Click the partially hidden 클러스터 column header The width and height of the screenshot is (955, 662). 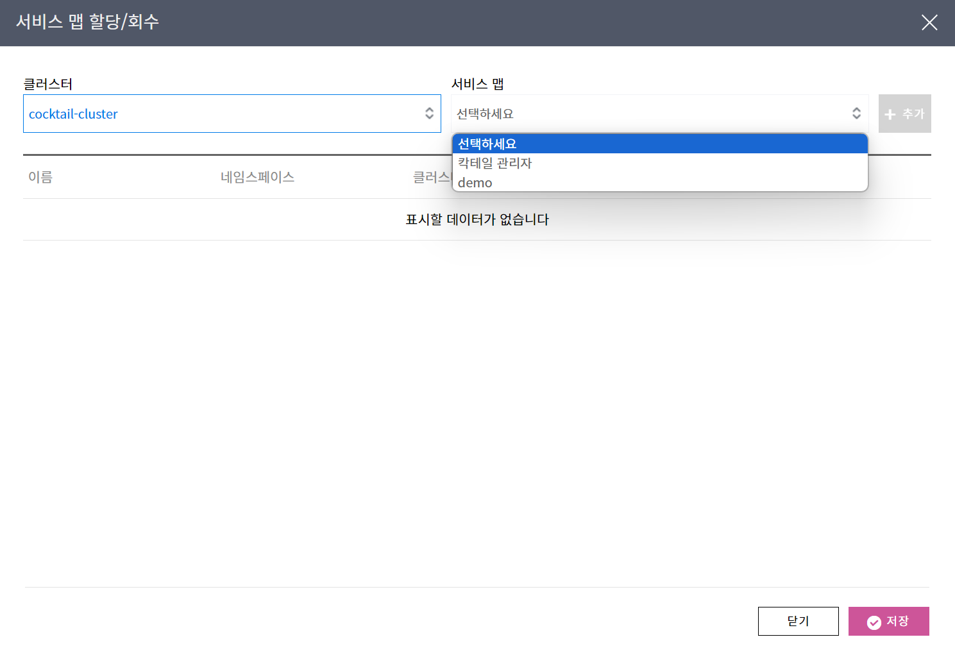coord(432,177)
